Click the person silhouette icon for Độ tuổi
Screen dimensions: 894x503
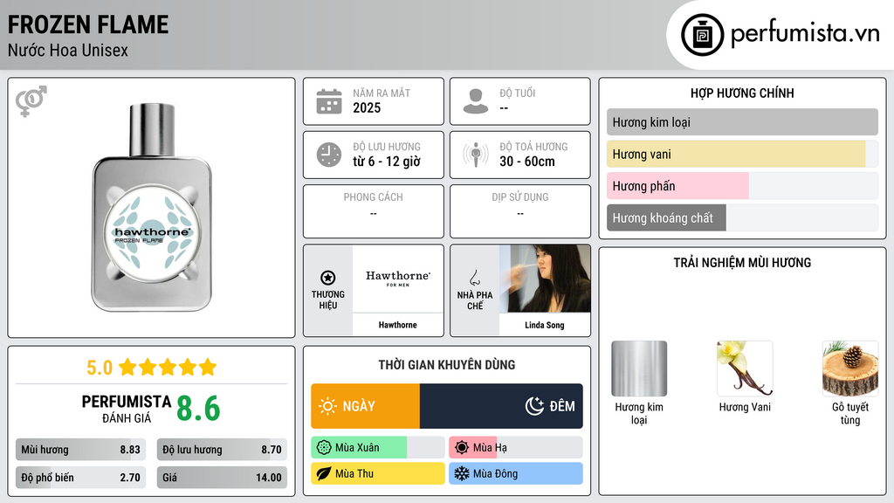coord(476,101)
